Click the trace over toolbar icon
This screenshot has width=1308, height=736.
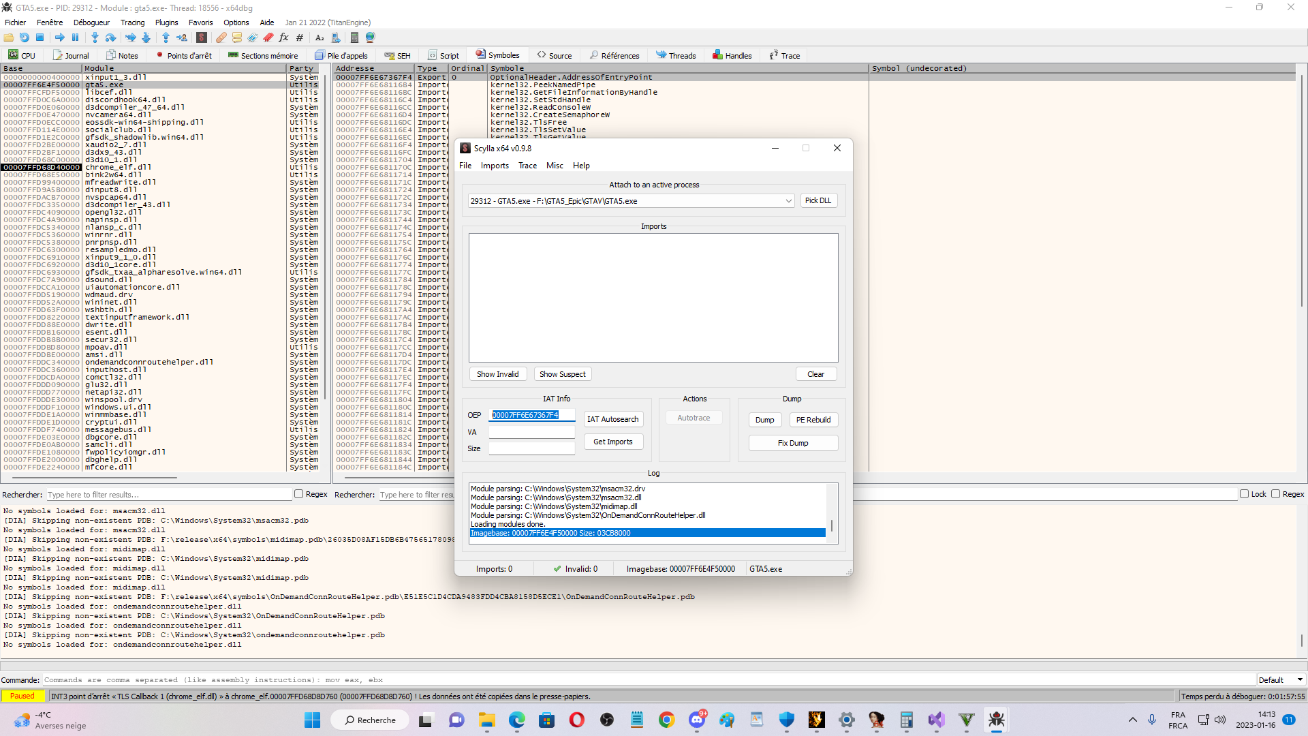point(146,37)
